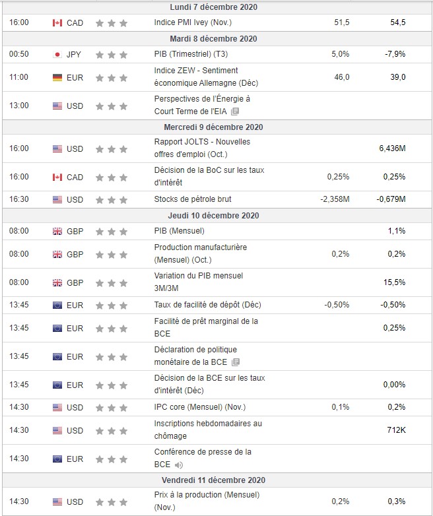Image resolution: width=433 pixels, height=516 pixels.
Task: Click the Canada flag beside Indice PMI Ivey
Action: click(x=57, y=22)
